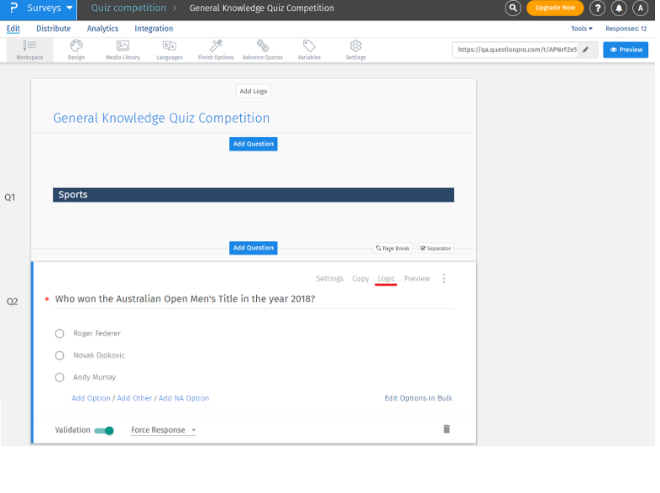Viewport: 660px width, 493px height.
Task: Open Finish Options
Action: point(216,50)
